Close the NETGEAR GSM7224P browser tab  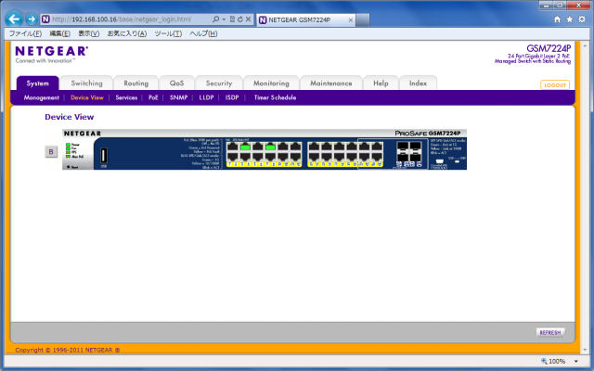tap(351, 19)
